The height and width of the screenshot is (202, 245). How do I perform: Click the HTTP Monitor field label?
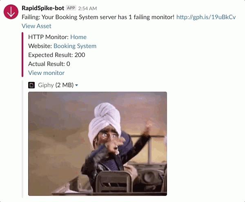[x=49, y=37]
